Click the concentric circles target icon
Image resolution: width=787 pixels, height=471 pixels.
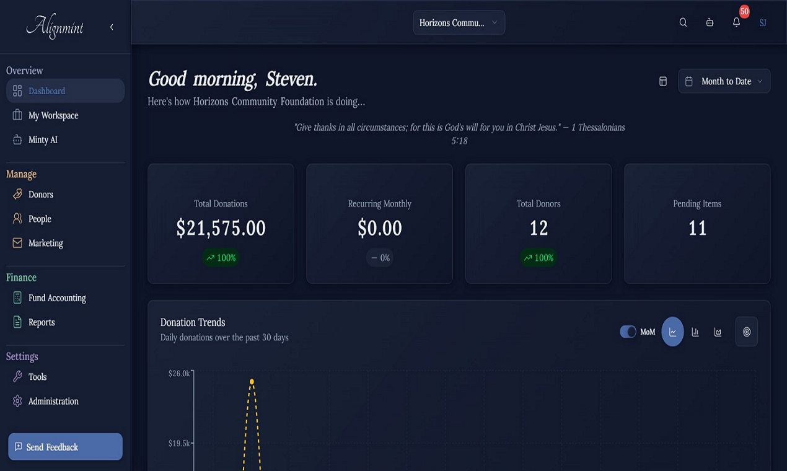point(746,332)
